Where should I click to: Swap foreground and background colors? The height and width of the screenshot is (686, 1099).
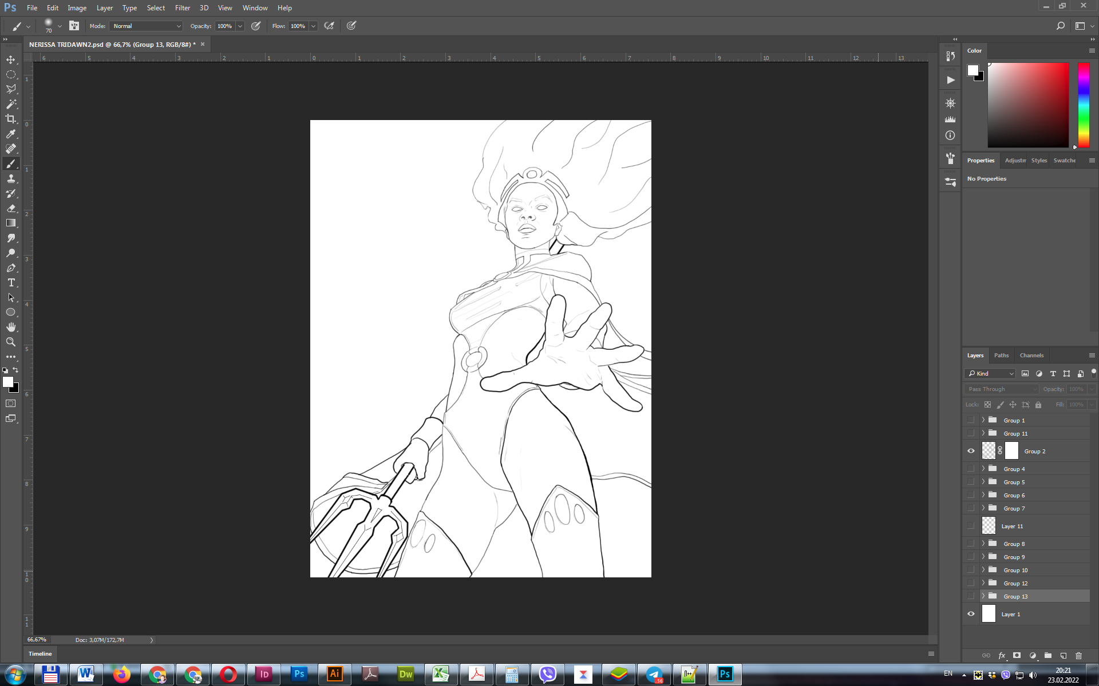[x=16, y=370]
